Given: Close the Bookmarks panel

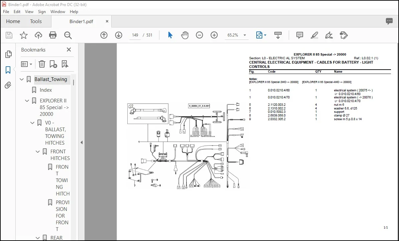Looking at the screenshot, I should (69, 50).
